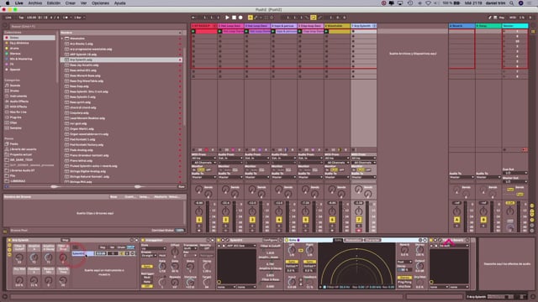Stop playback with the transport Stop button
The image size is (538, 302).
coord(234,18)
